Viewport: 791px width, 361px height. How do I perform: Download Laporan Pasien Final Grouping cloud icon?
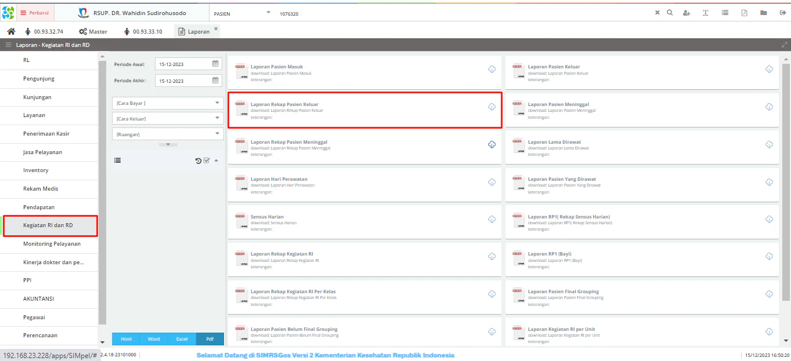[770, 294]
